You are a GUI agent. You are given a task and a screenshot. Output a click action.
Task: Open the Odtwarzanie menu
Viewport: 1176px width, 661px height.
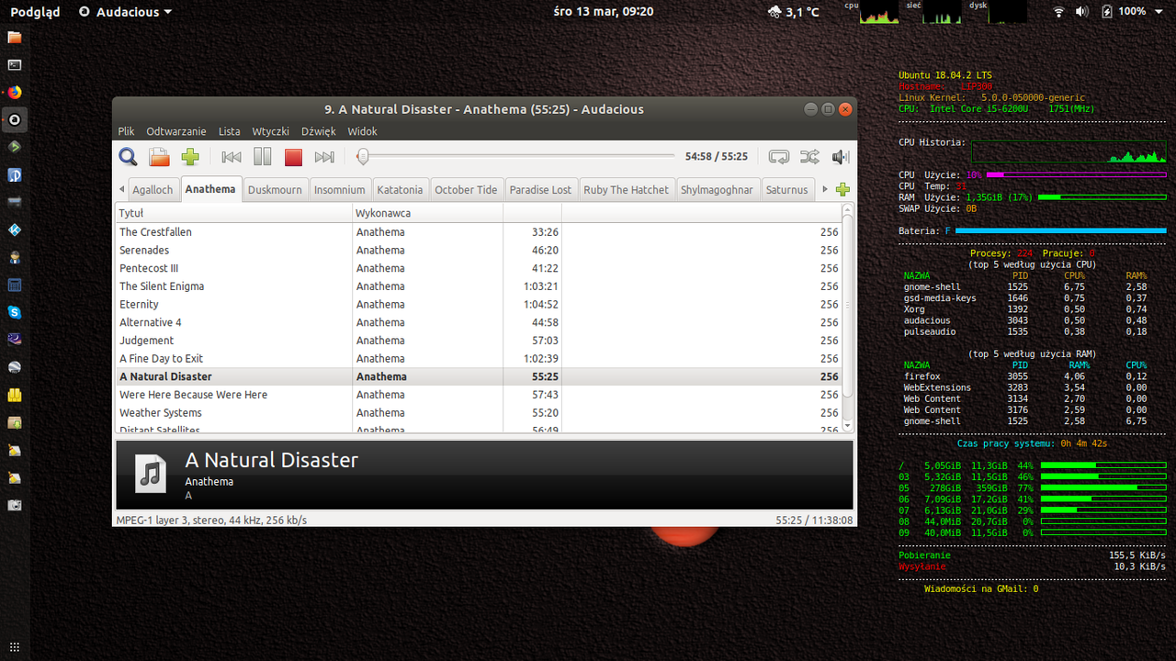click(x=176, y=131)
